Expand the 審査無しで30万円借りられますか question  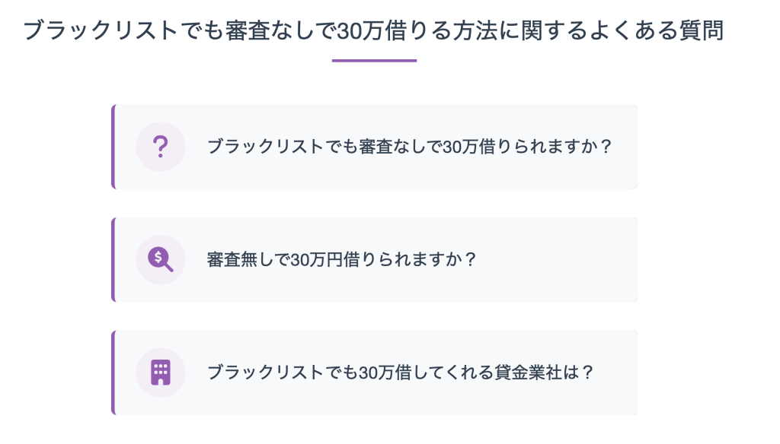coord(374,260)
